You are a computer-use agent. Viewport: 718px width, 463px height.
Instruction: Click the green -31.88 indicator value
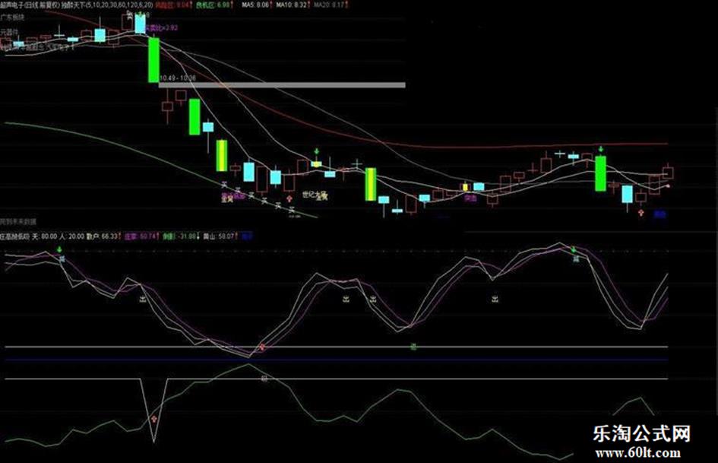tap(182, 236)
